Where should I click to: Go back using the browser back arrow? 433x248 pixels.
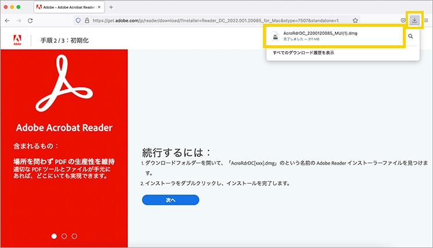[8, 20]
